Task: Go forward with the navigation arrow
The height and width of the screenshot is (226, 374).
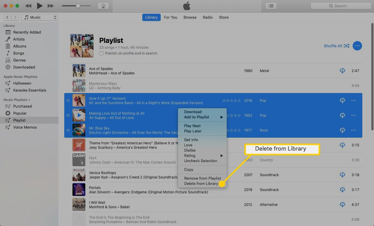Action: click(x=15, y=17)
